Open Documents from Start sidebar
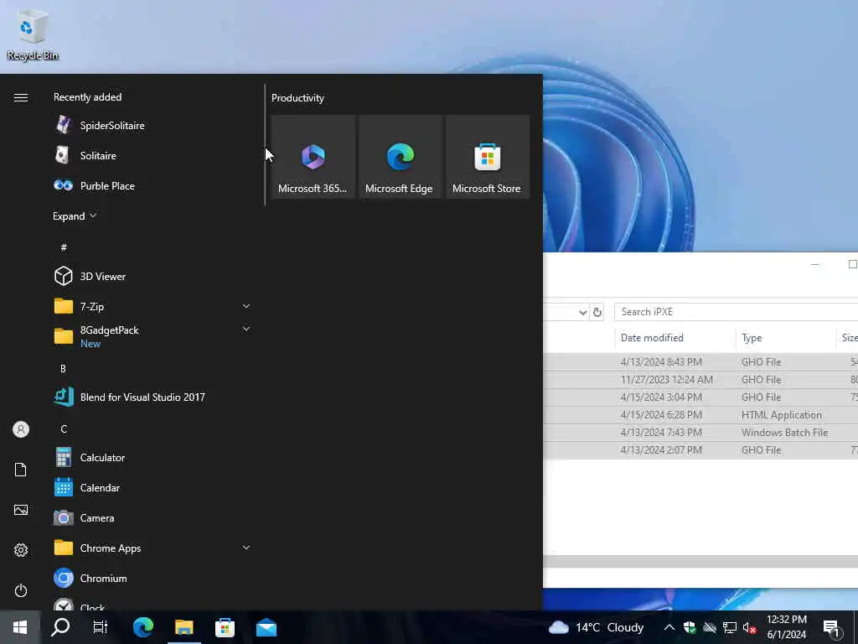858x644 pixels. pos(21,470)
